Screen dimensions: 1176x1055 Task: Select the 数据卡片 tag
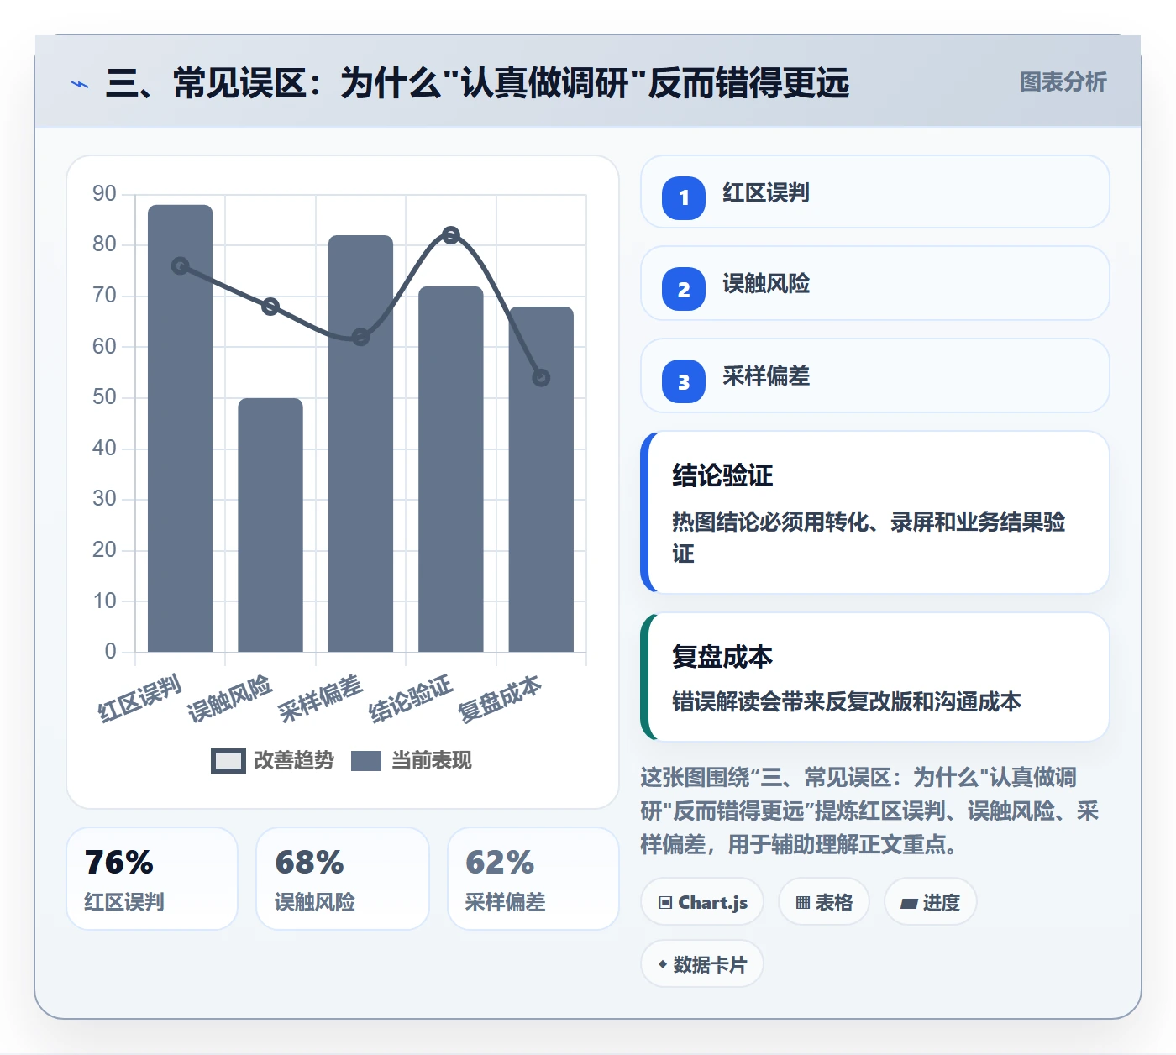(x=702, y=964)
